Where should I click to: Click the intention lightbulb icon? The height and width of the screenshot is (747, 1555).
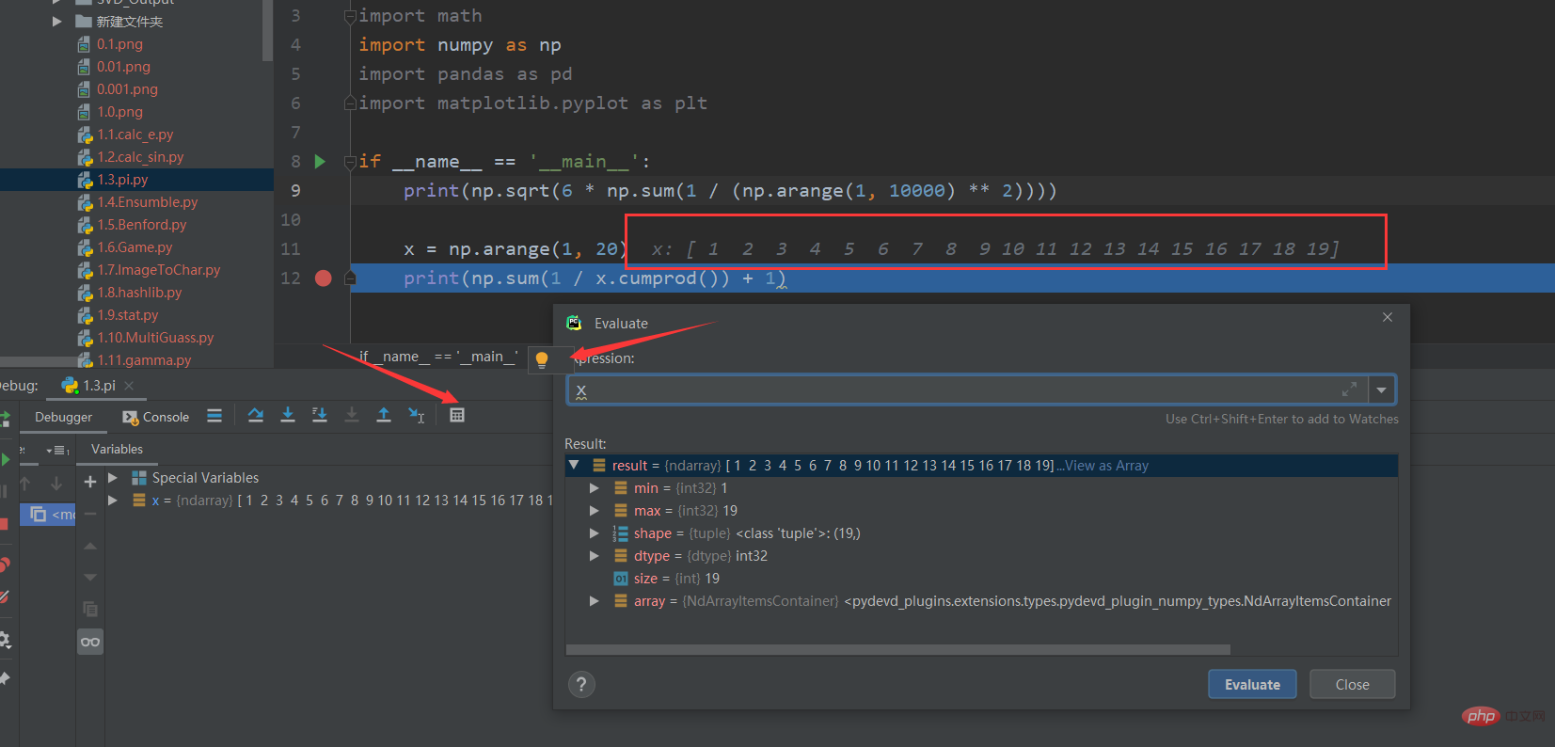coord(542,358)
